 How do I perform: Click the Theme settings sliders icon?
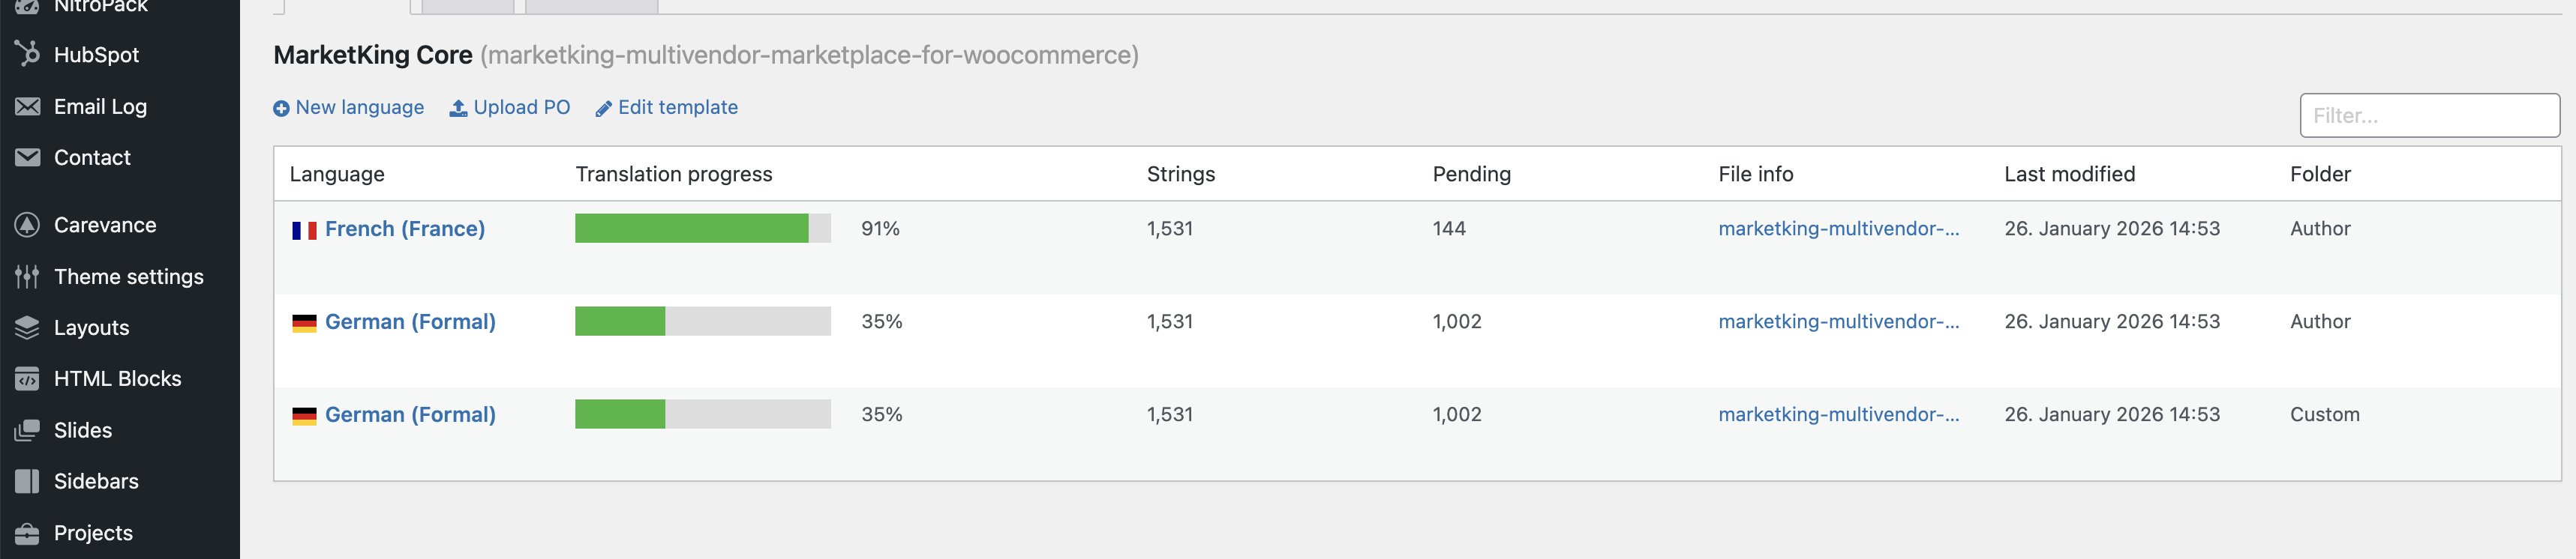27,277
